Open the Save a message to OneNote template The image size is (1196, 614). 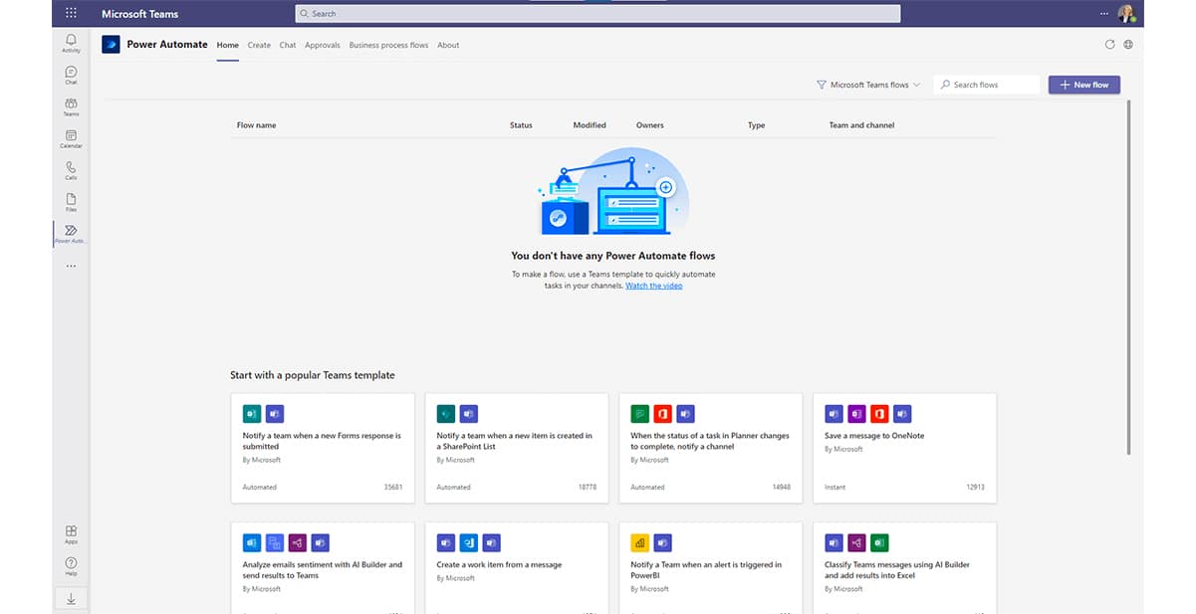905,448
